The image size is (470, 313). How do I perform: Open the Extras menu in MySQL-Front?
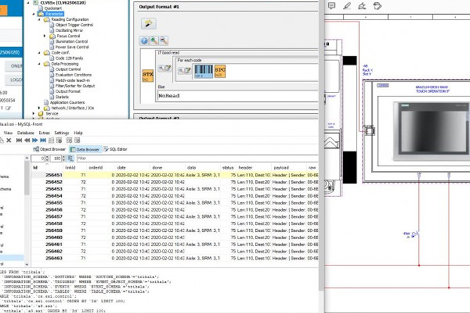click(44, 133)
